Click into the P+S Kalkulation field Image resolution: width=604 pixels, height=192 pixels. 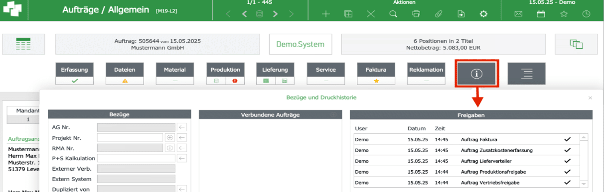tap(136, 158)
